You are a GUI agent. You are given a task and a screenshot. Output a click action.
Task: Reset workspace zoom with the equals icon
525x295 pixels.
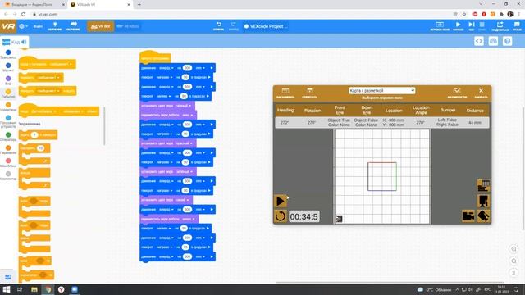[x=514, y=273]
